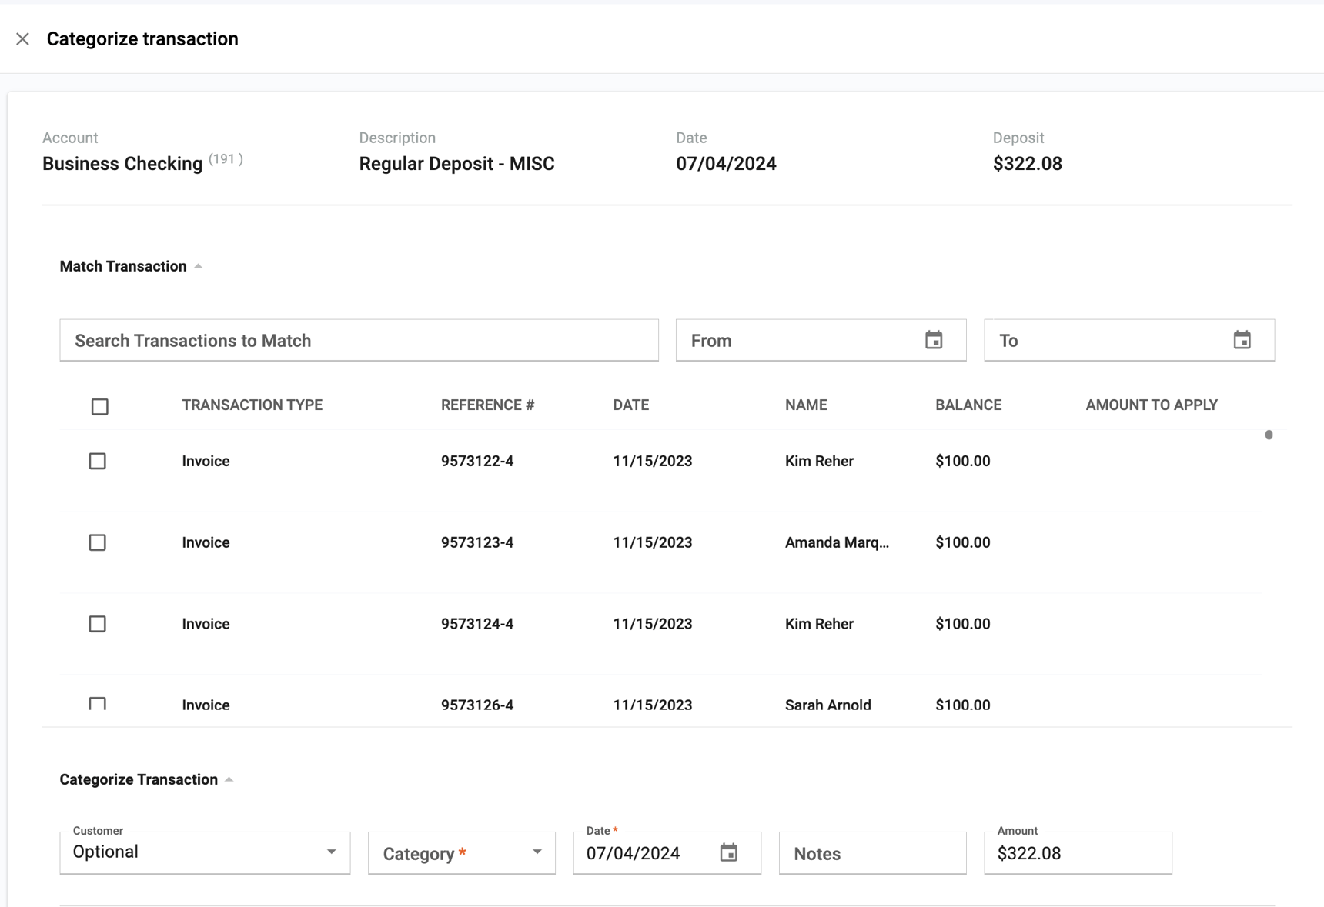Click inside the Notes field
Image resolution: width=1324 pixels, height=907 pixels.
[872, 852]
